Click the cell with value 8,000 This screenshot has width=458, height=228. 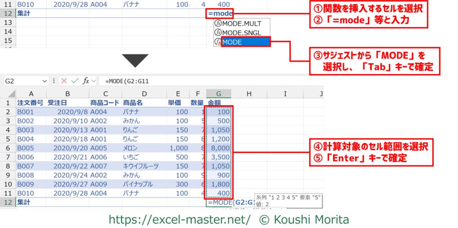(x=219, y=148)
